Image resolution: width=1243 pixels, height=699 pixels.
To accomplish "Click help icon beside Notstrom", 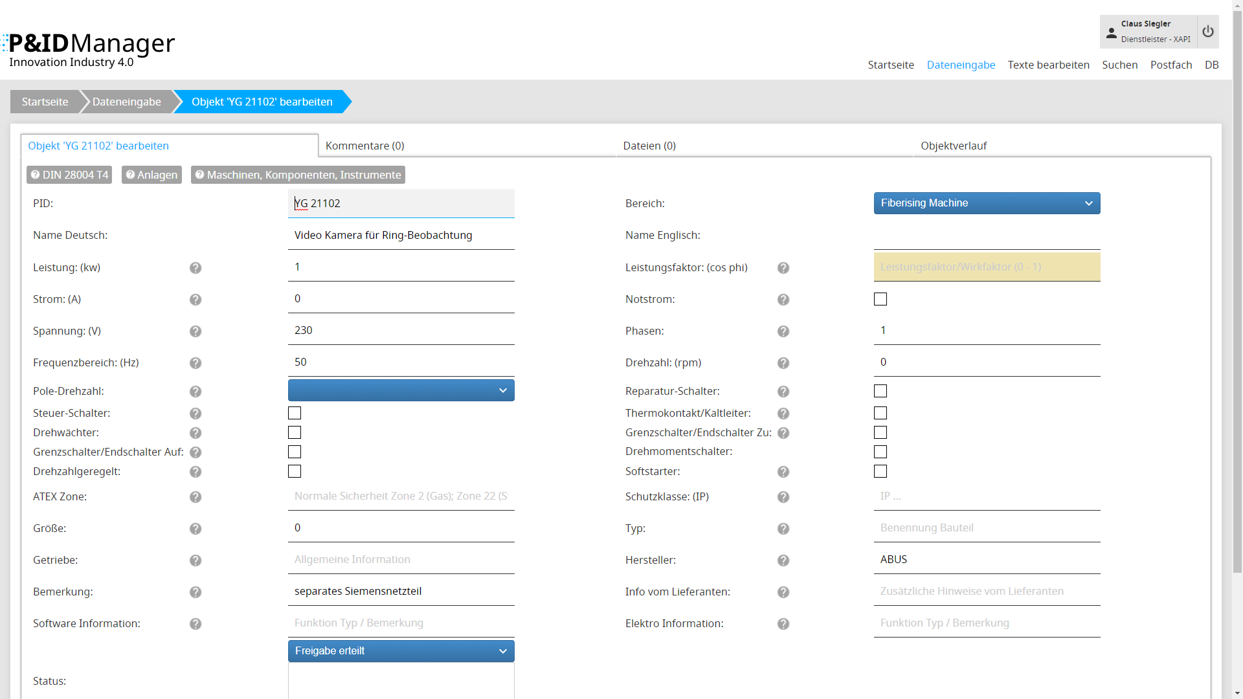I will click(783, 300).
